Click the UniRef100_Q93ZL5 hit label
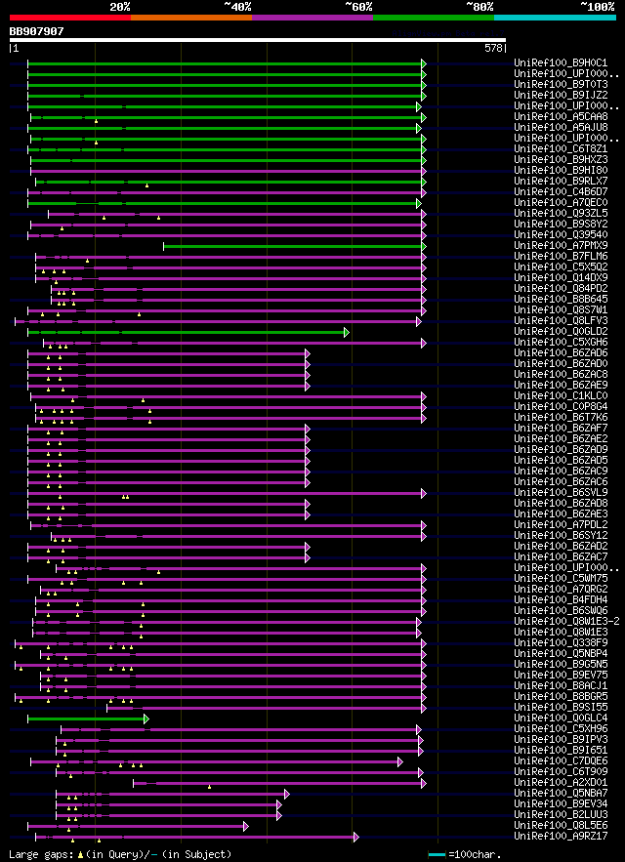This screenshot has height=862, width=625. pos(561,213)
